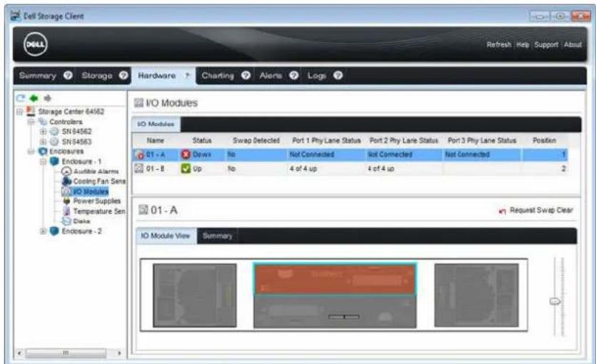The image size is (596, 364).
Task: Collapse the Enclosures tree node
Action: [x=31, y=151]
